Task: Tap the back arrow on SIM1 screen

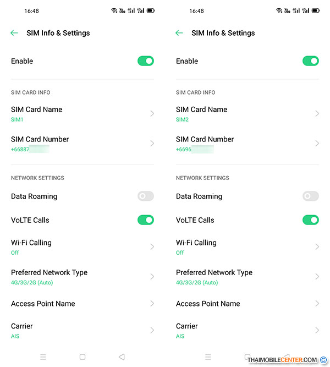Action: click(x=14, y=33)
